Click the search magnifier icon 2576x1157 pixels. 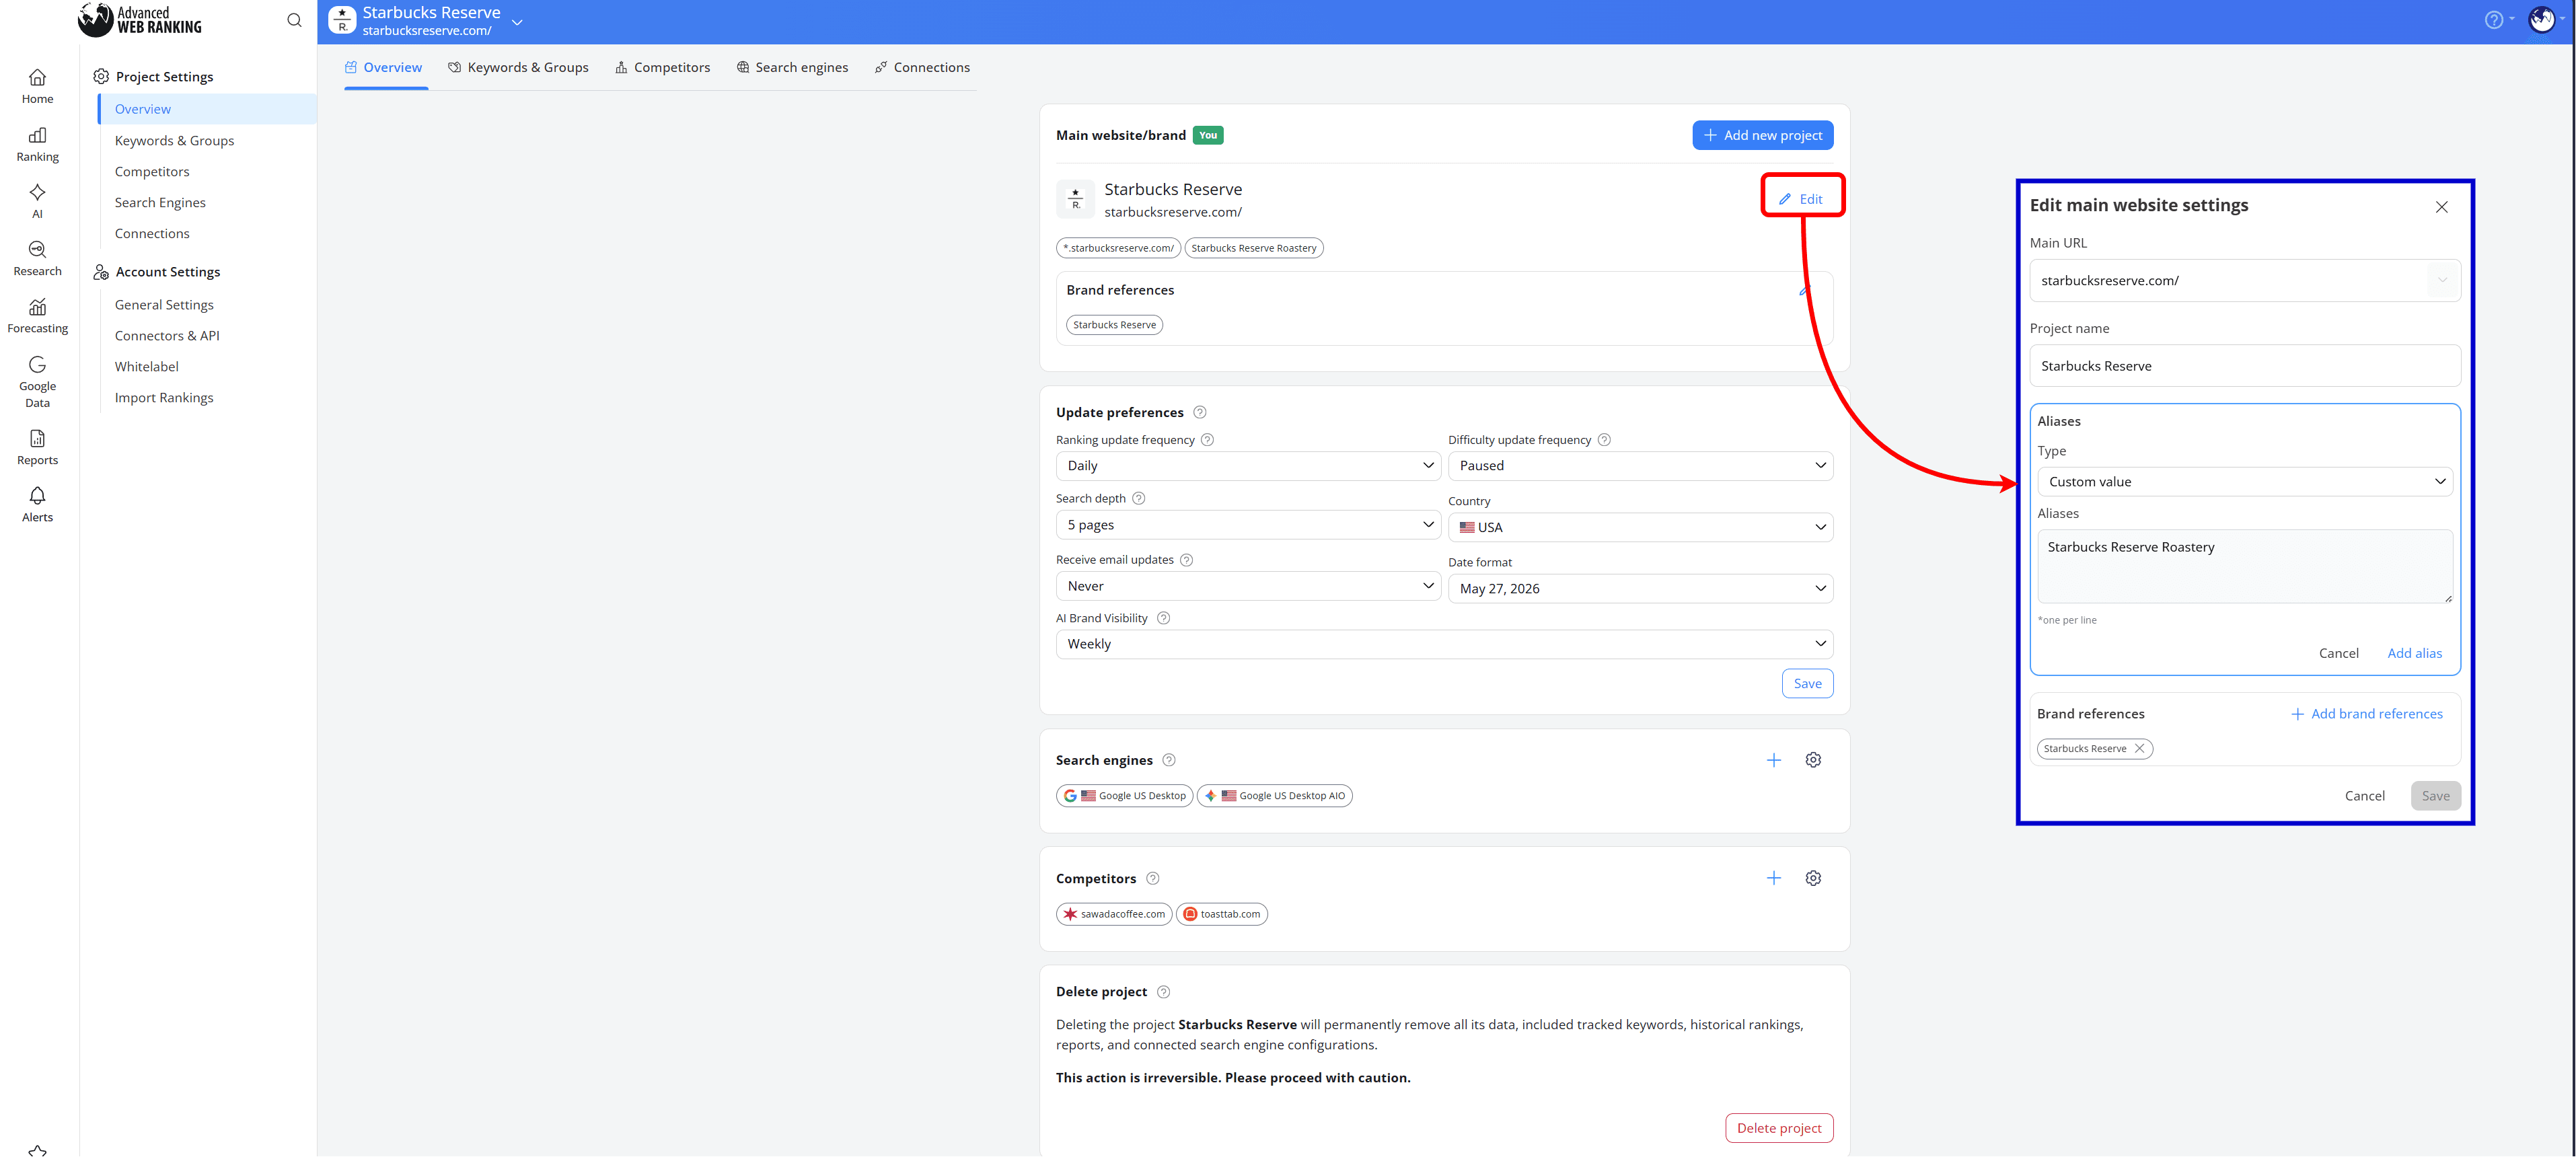coord(294,20)
